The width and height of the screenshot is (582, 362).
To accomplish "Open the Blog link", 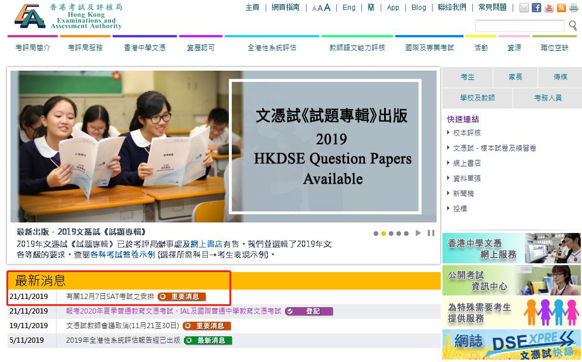I will click(419, 8).
